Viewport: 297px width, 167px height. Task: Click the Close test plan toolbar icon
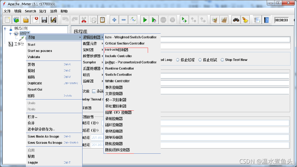35,20
